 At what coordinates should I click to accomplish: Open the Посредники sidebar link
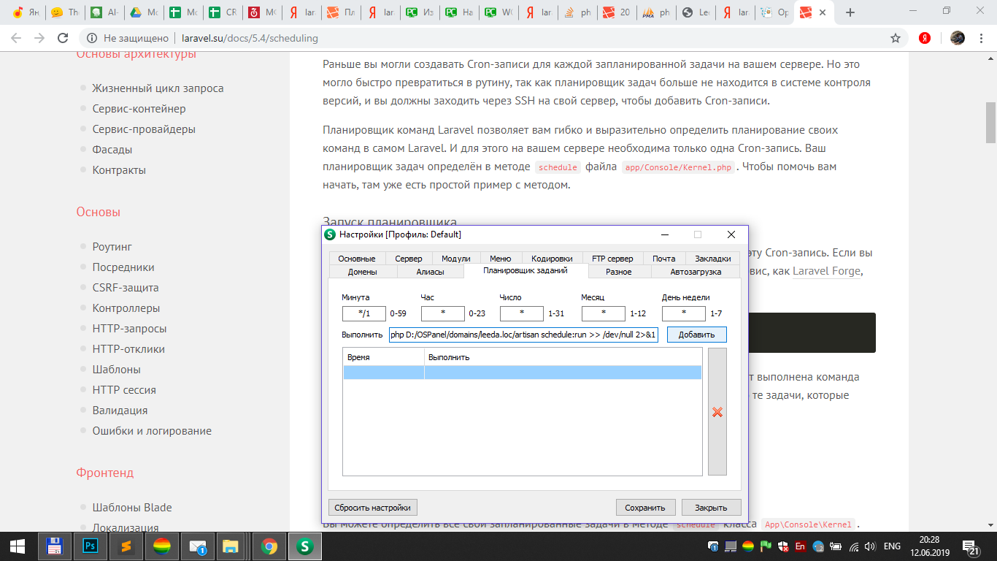[x=123, y=267]
